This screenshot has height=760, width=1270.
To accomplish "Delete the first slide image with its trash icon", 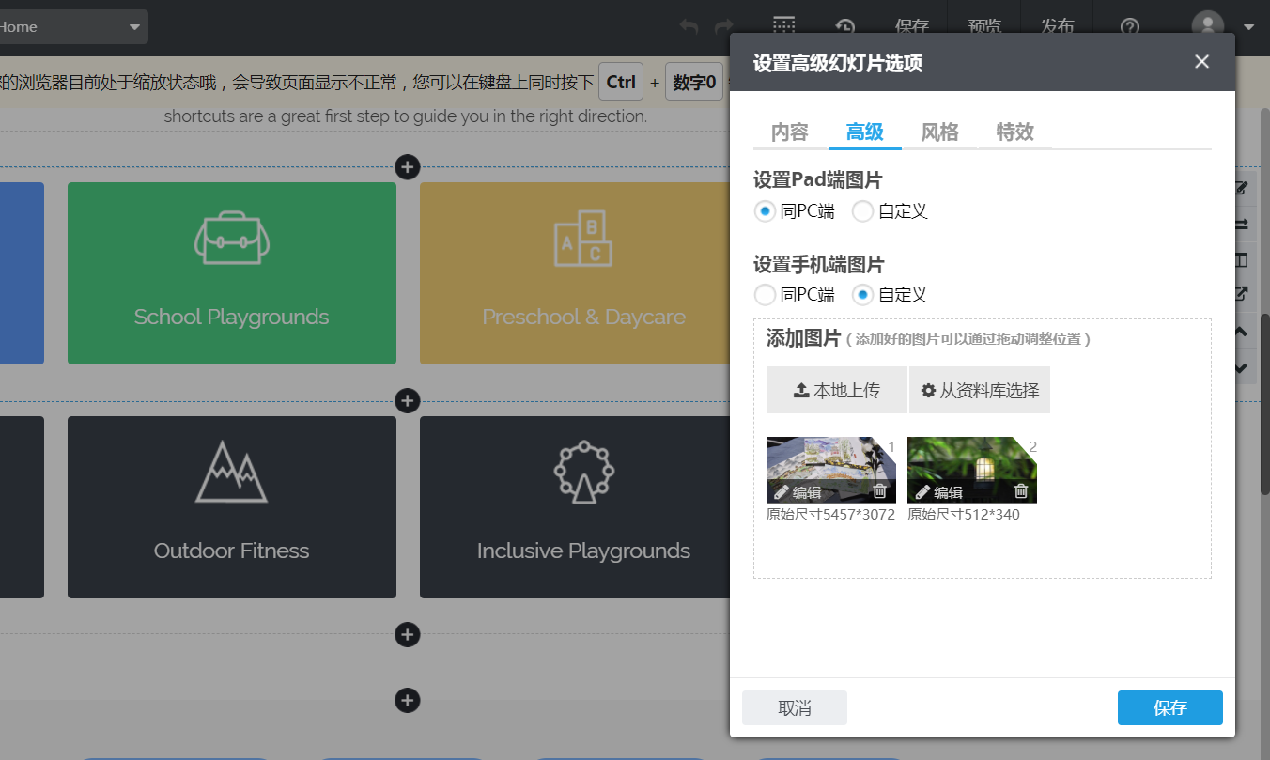I will [x=882, y=491].
